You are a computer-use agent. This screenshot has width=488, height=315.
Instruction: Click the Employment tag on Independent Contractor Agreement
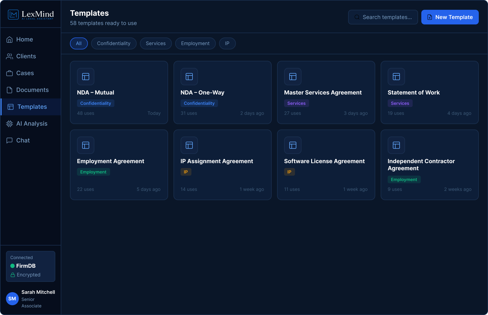click(404, 179)
